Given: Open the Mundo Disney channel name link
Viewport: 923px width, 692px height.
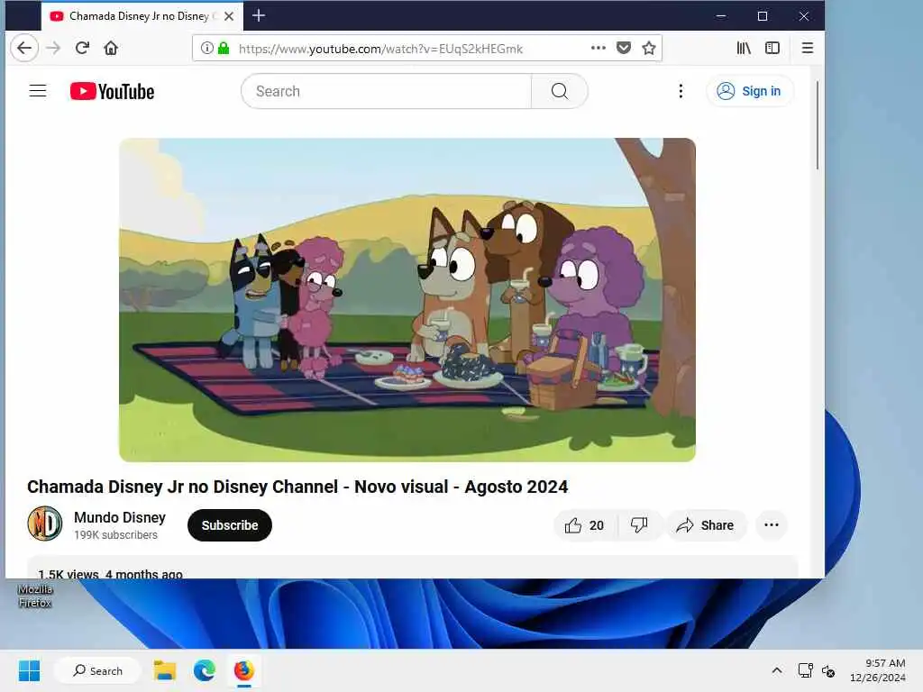Looking at the screenshot, I should click(120, 517).
